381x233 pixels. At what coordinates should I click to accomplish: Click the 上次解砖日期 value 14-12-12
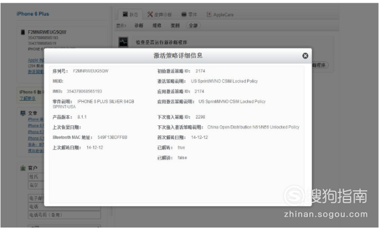point(95,148)
